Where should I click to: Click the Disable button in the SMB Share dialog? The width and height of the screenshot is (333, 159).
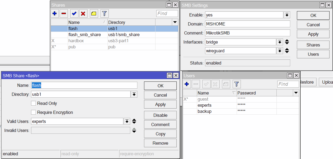point(160,115)
